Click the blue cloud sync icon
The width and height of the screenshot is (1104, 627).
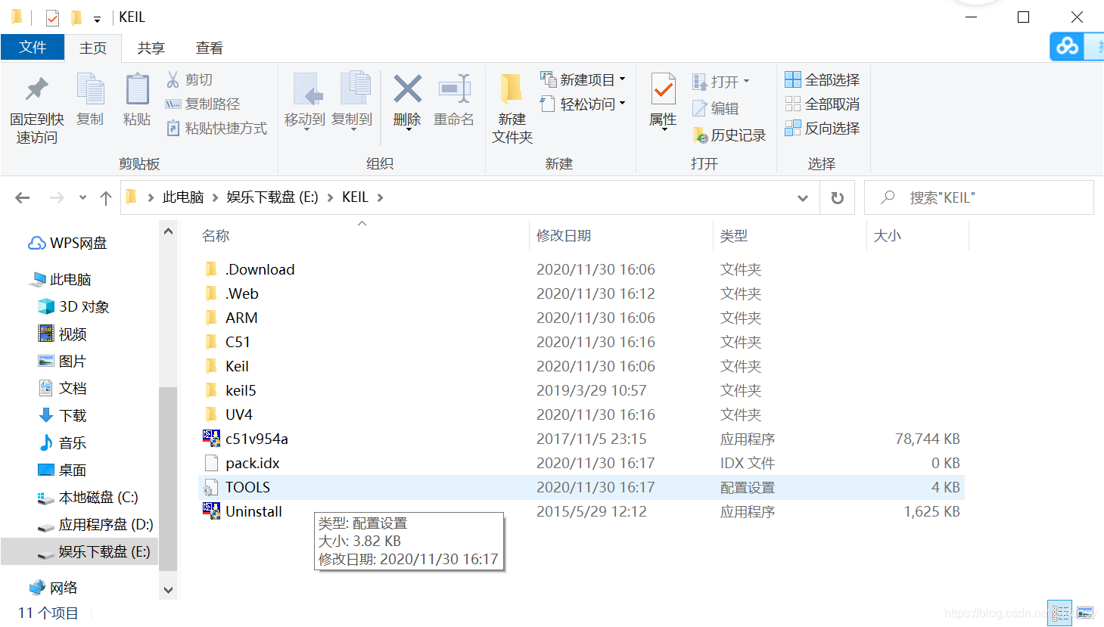pos(1068,47)
